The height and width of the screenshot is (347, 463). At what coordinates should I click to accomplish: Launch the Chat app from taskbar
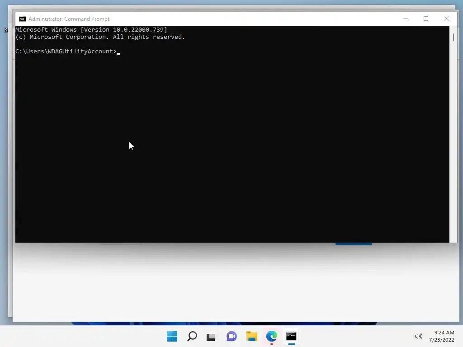[231, 336]
